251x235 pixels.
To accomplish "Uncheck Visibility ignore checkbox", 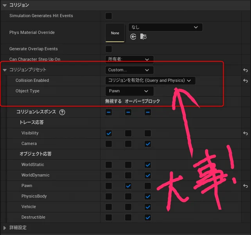I will pos(109,133).
